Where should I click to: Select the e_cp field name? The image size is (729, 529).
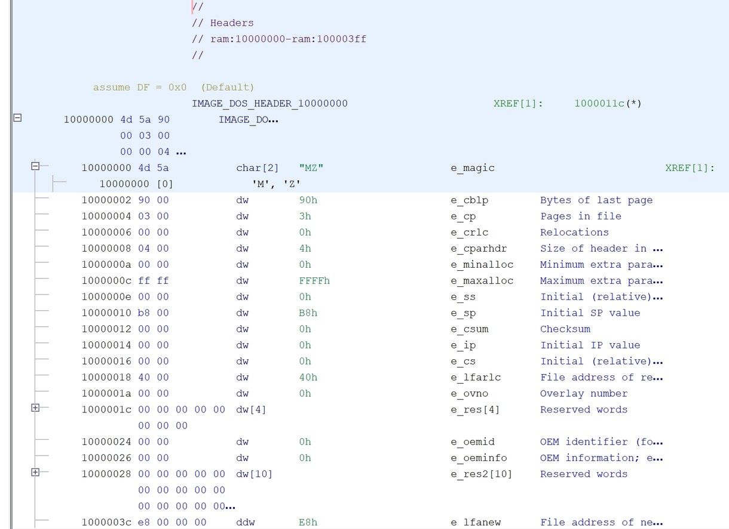click(463, 216)
